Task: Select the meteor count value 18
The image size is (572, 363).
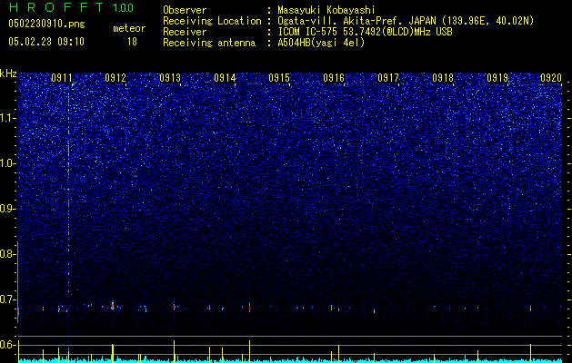Action: (x=132, y=42)
